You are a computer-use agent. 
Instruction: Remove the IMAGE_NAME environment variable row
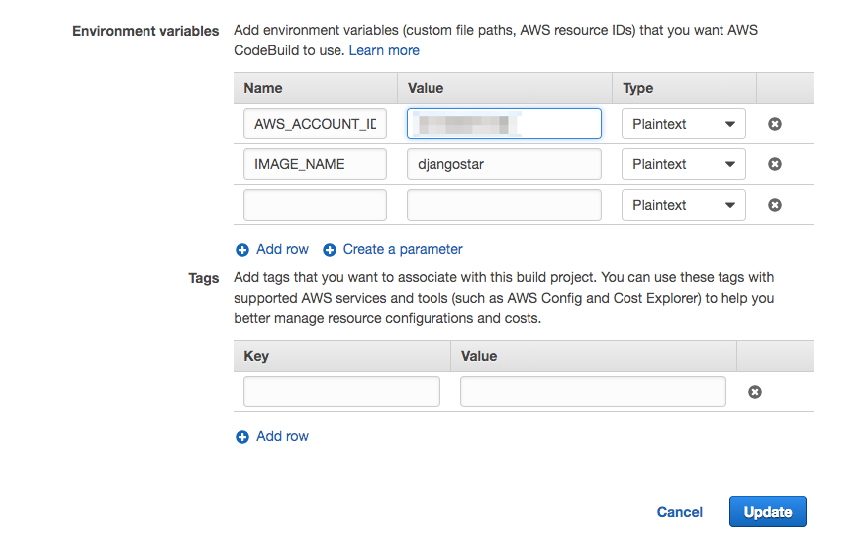(775, 164)
